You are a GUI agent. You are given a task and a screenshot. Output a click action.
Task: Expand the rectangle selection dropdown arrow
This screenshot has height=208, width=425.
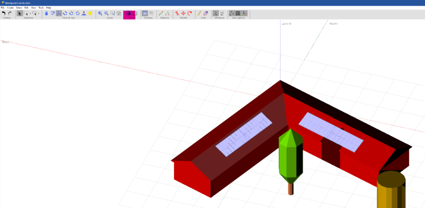(x=30, y=14)
